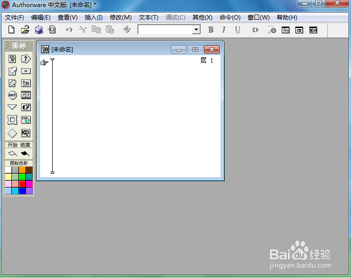The width and height of the screenshot is (351, 278).
Task: Click the Import toolbar icon
Action: tap(52, 30)
